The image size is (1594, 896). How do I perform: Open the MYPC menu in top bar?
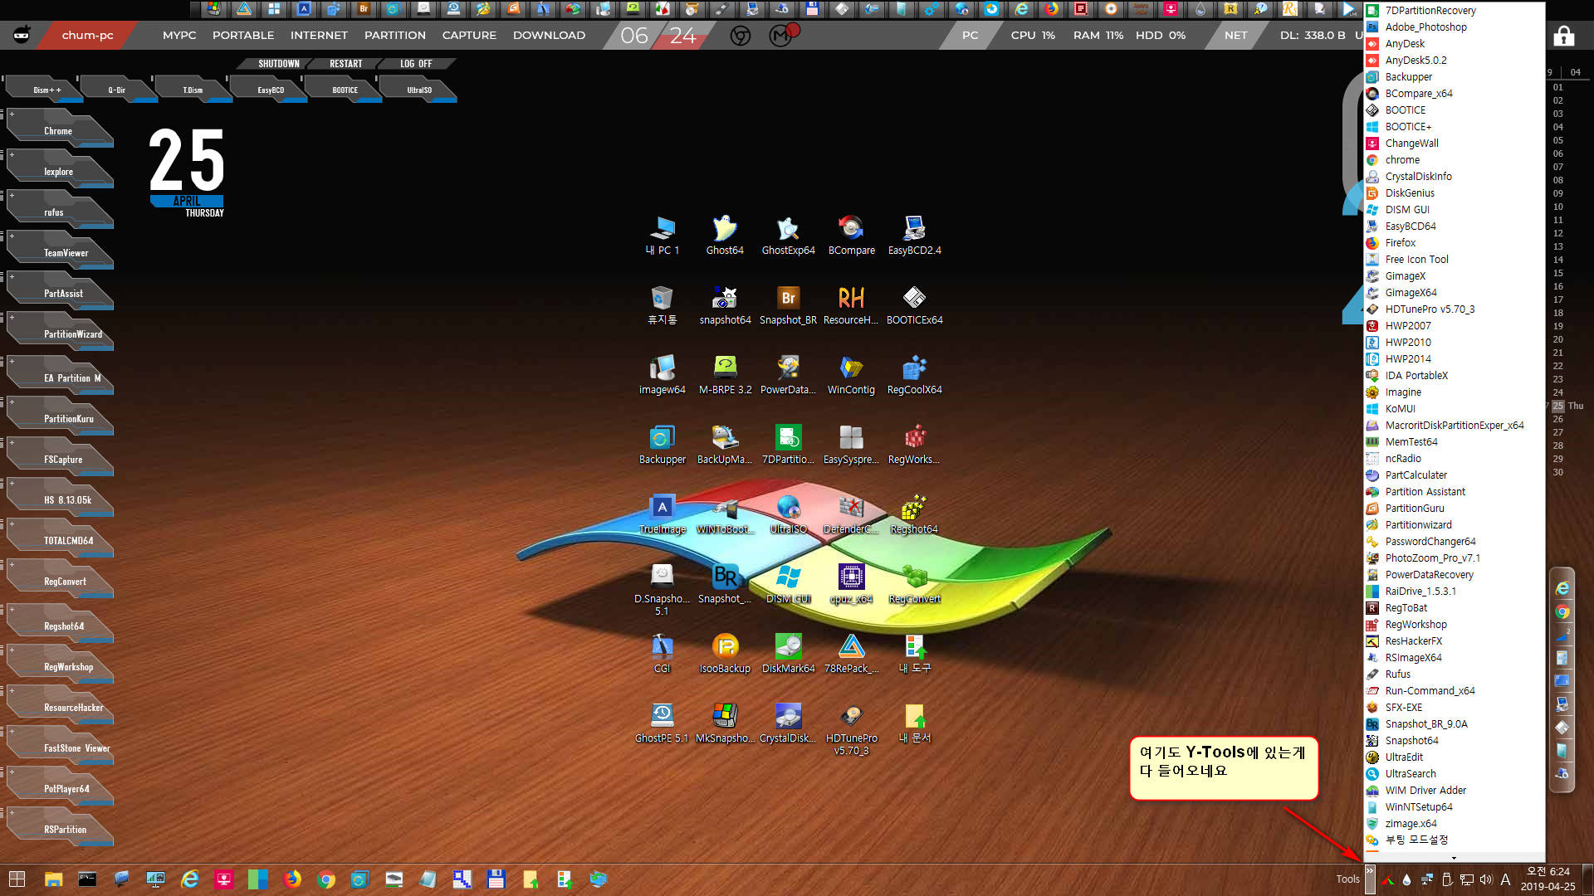point(179,35)
